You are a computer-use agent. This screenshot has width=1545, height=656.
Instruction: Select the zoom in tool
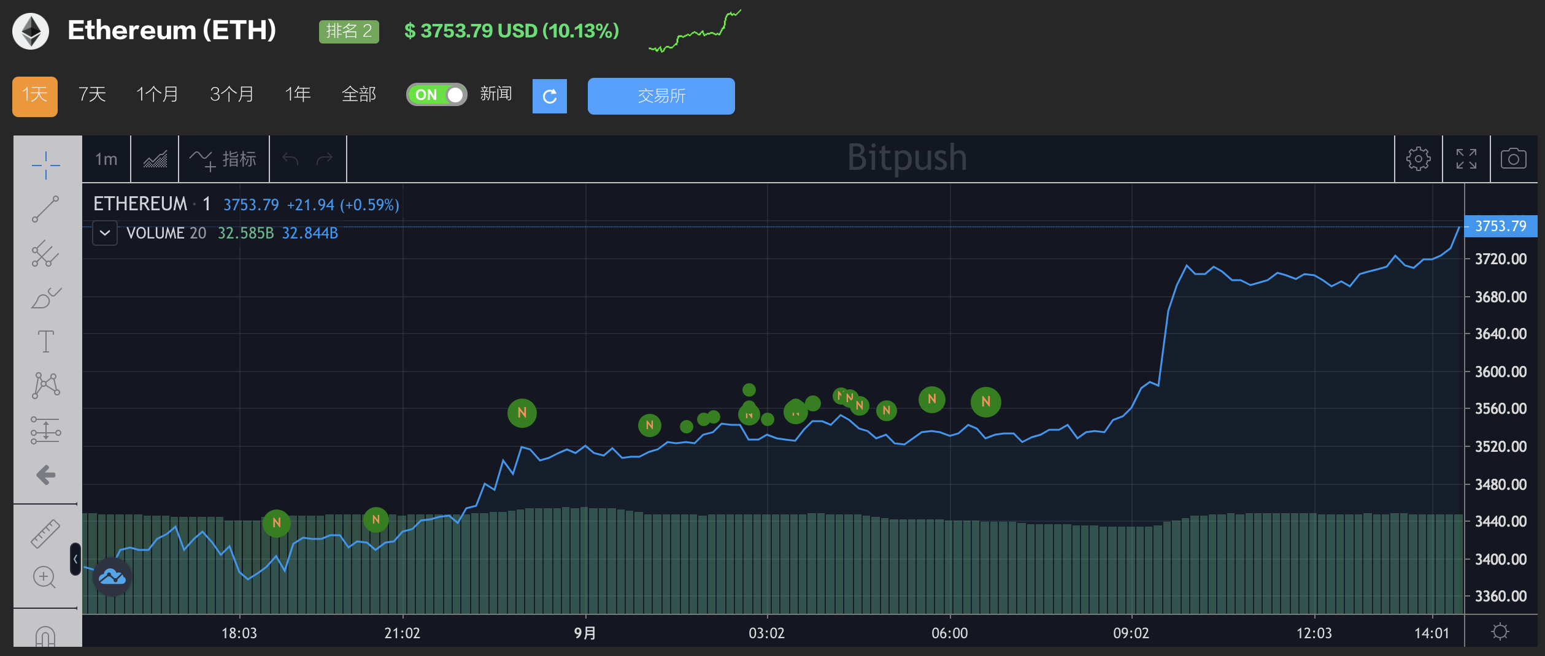coord(45,577)
